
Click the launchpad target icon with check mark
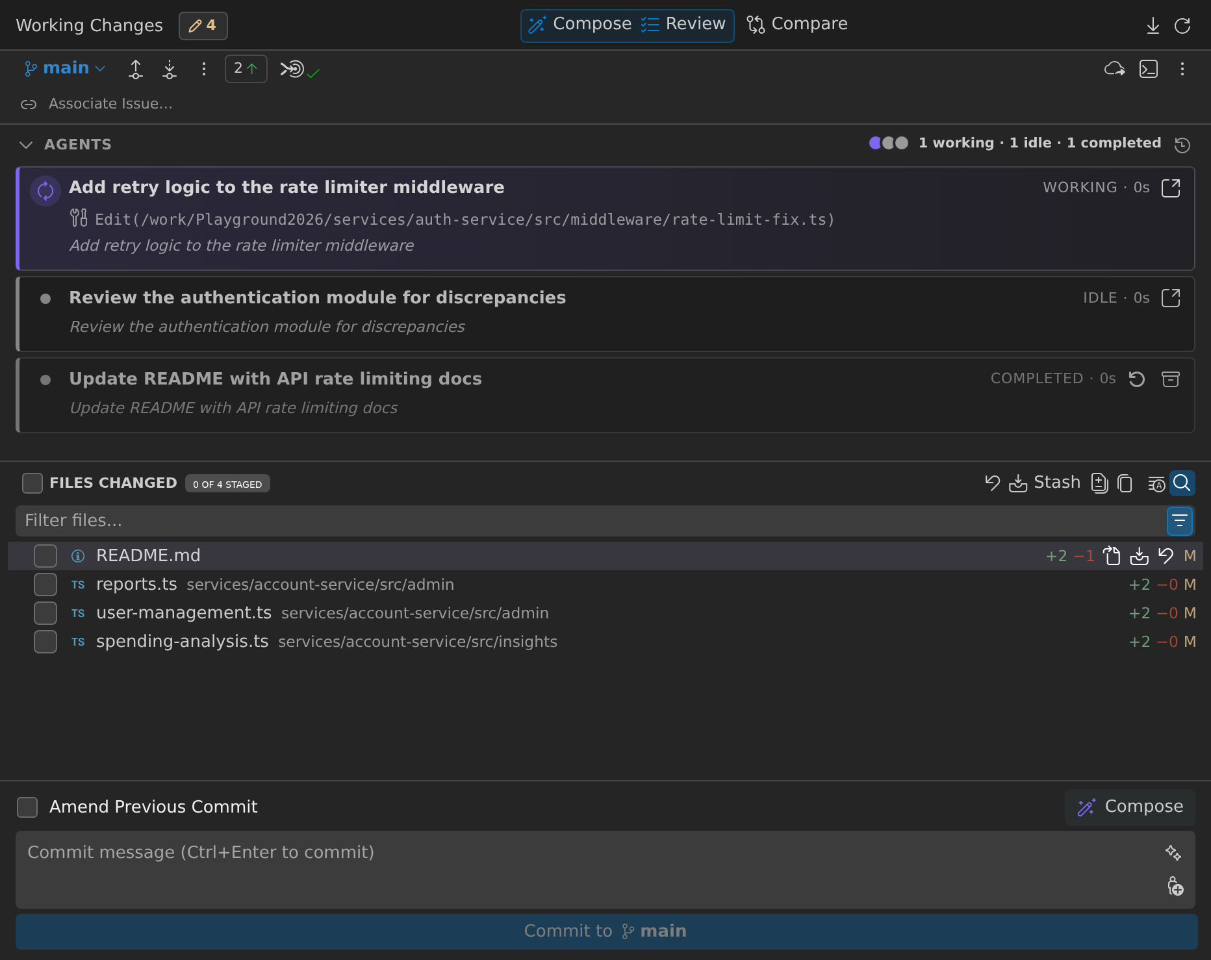pos(300,69)
